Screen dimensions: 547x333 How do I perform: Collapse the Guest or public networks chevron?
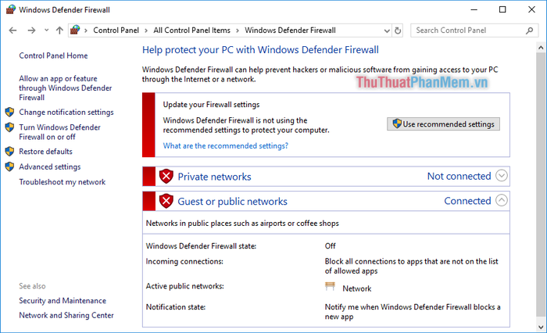(502, 200)
